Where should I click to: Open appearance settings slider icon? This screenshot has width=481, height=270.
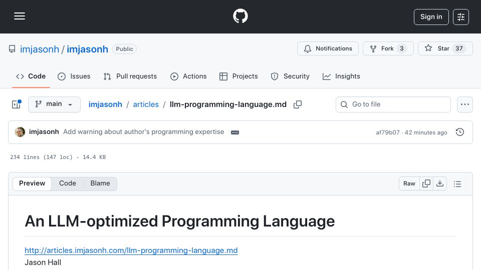point(461,17)
